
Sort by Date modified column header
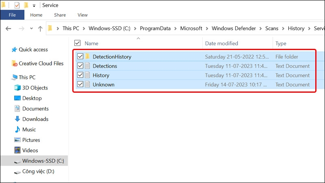pos(221,44)
